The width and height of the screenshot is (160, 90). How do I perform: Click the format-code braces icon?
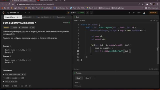pos(154,20)
